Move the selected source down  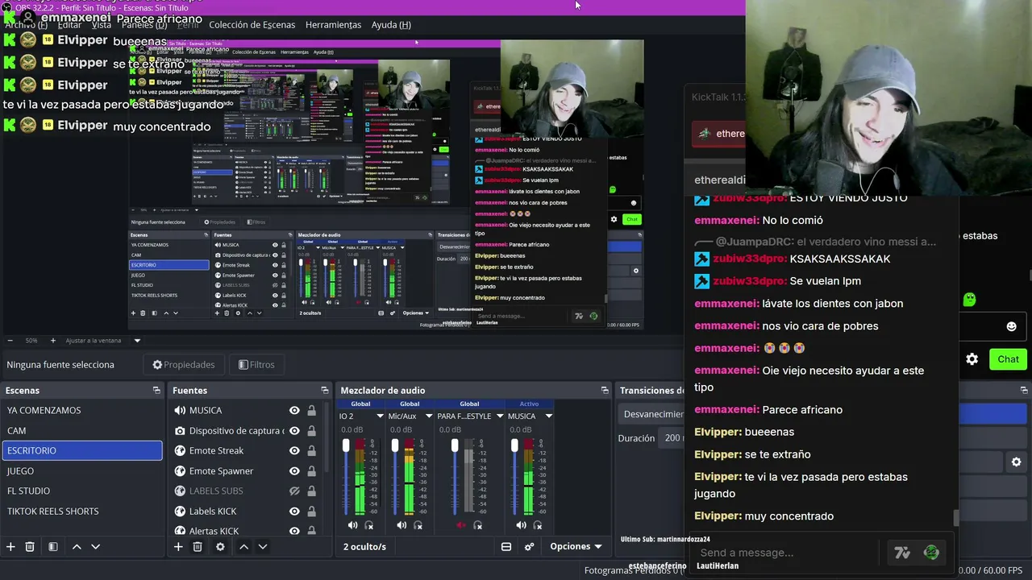[x=262, y=547]
